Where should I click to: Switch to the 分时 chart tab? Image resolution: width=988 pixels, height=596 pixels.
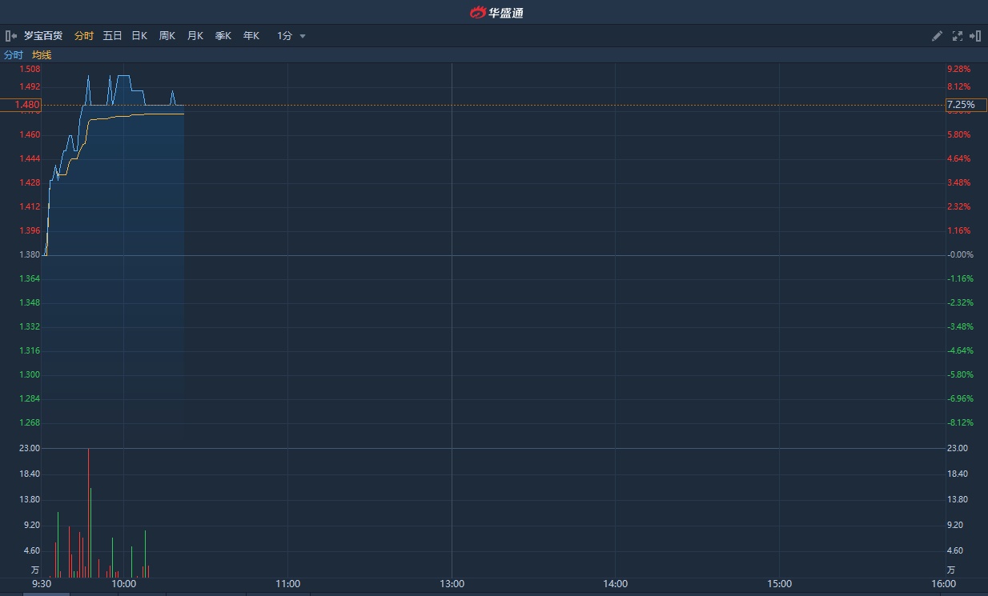point(83,36)
